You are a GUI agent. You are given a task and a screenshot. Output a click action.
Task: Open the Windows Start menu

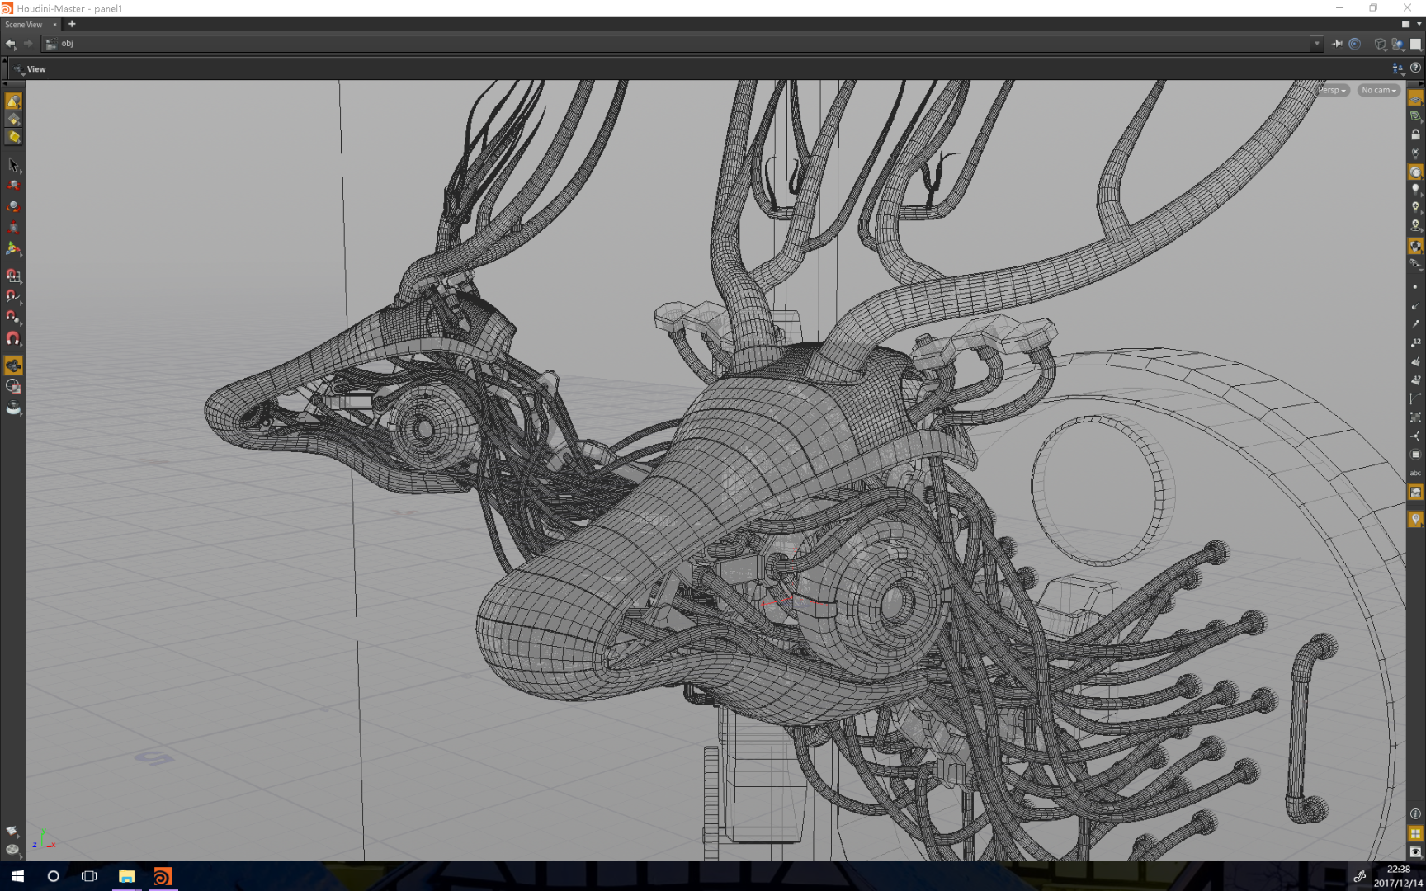17,876
